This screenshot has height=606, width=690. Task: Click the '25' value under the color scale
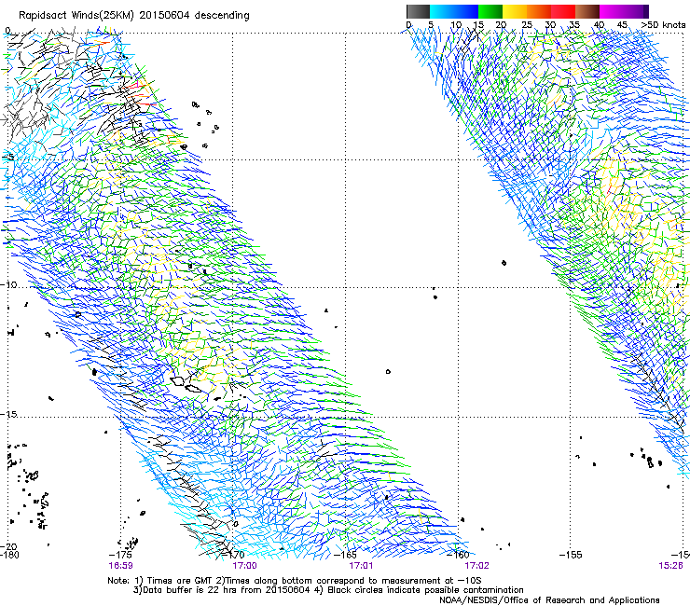click(x=526, y=25)
